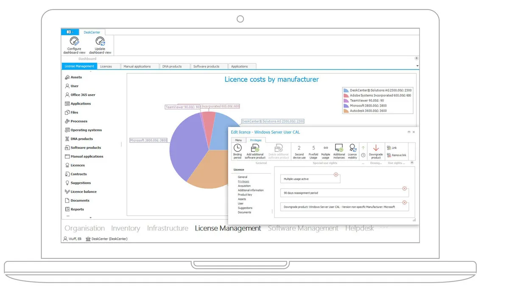This screenshot has height=286, width=509.
Task: Open Additional information in Licence list
Action: coord(251,190)
